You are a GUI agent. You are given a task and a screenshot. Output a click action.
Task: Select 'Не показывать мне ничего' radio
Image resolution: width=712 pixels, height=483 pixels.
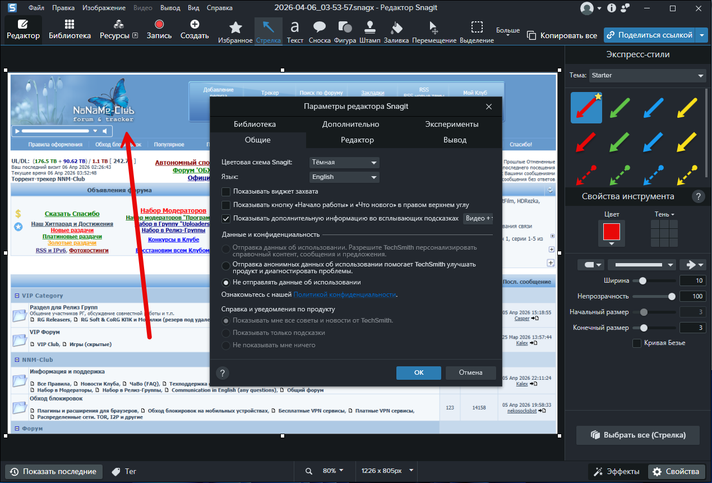226,346
